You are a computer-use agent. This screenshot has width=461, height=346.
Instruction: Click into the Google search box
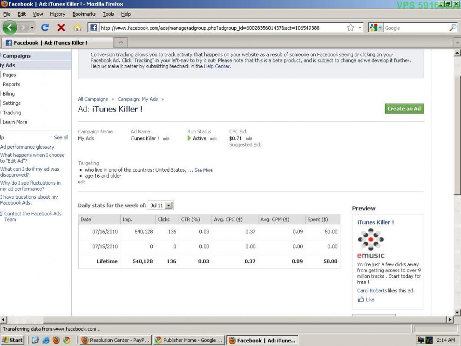pos(416,28)
